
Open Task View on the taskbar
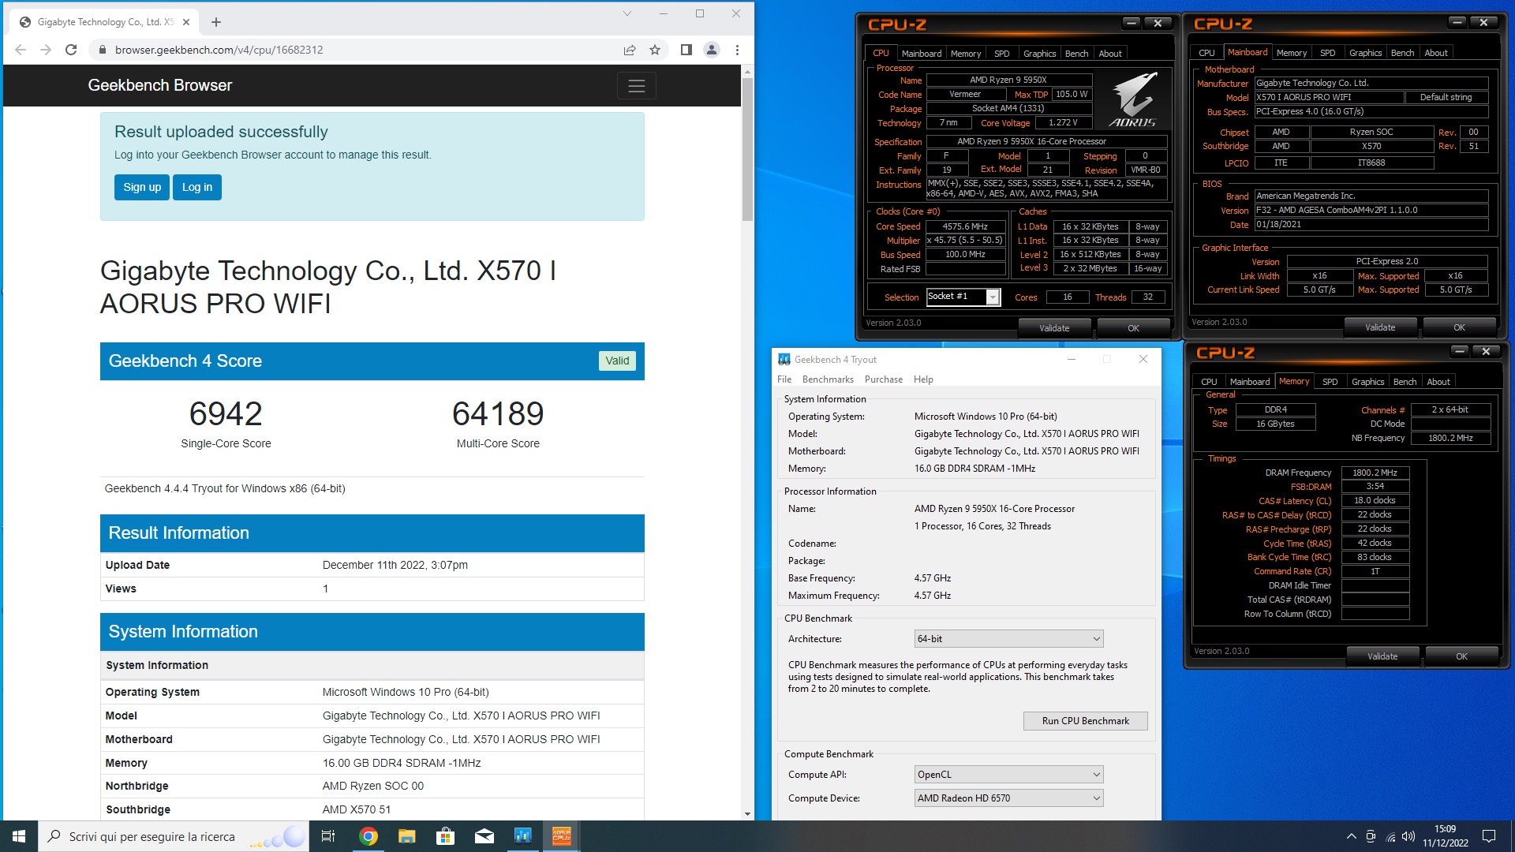[x=328, y=836]
